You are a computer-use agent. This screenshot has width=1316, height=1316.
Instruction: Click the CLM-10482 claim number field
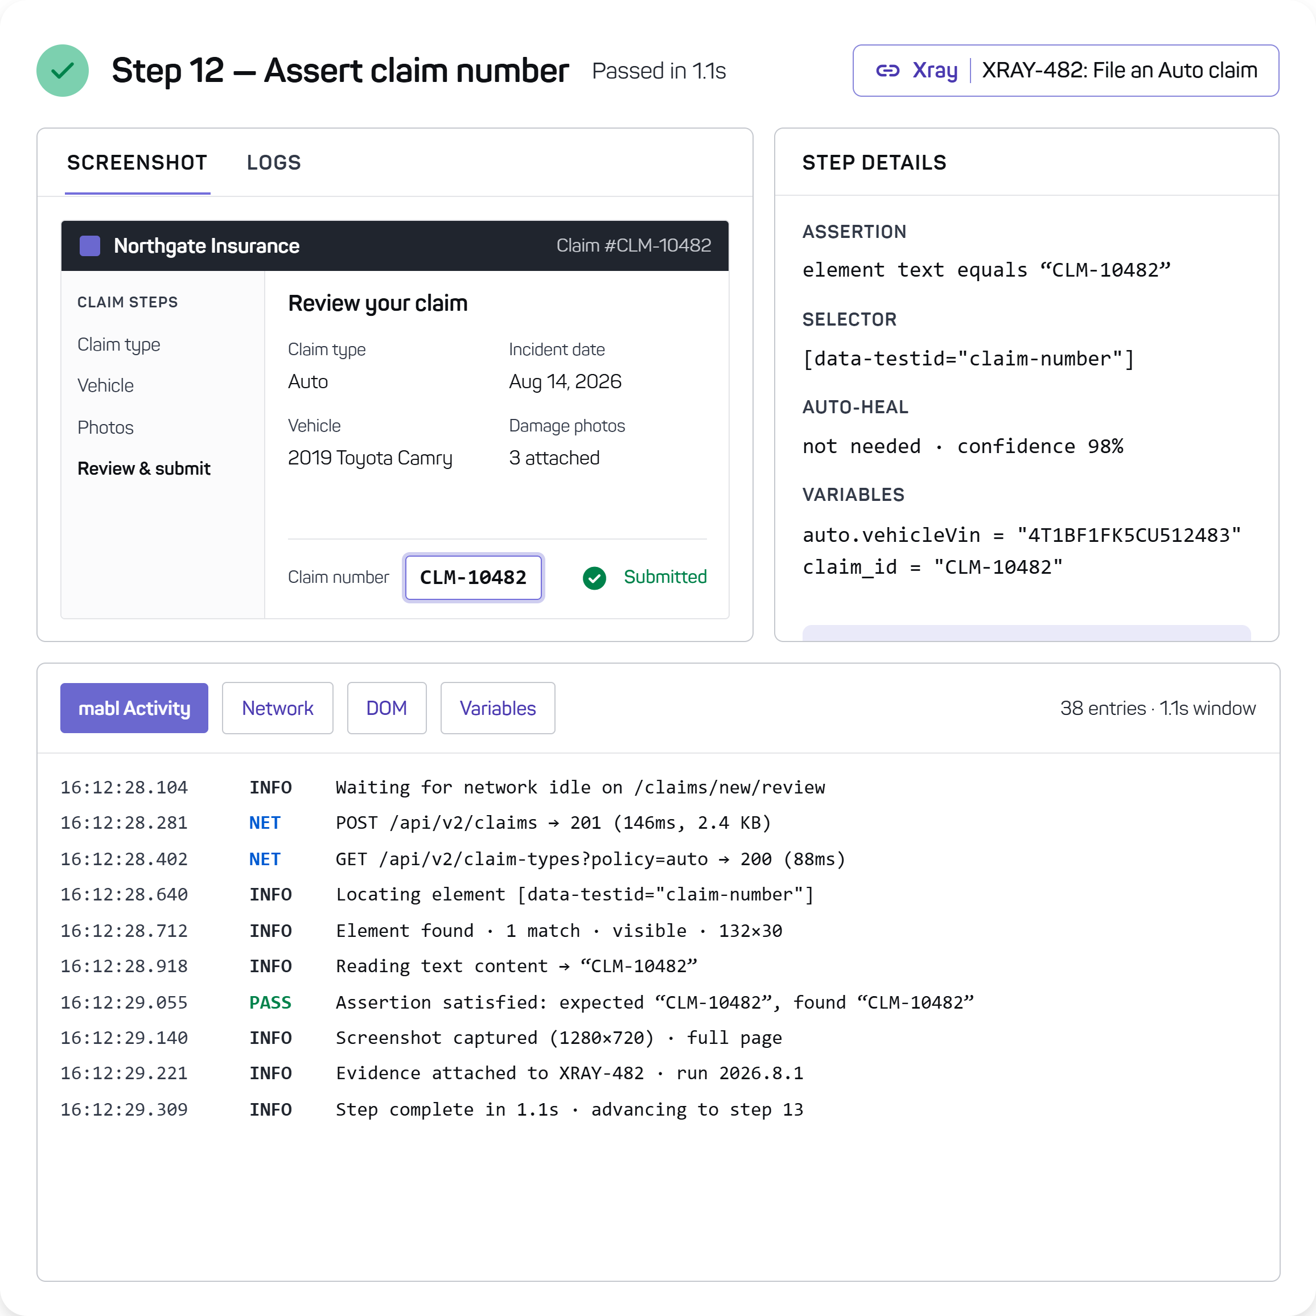click(474, 578)
